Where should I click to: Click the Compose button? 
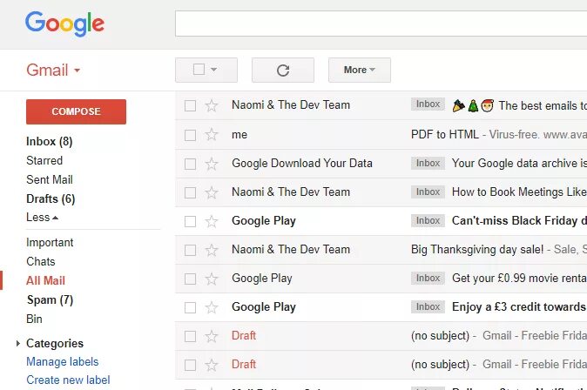[76, 111]
